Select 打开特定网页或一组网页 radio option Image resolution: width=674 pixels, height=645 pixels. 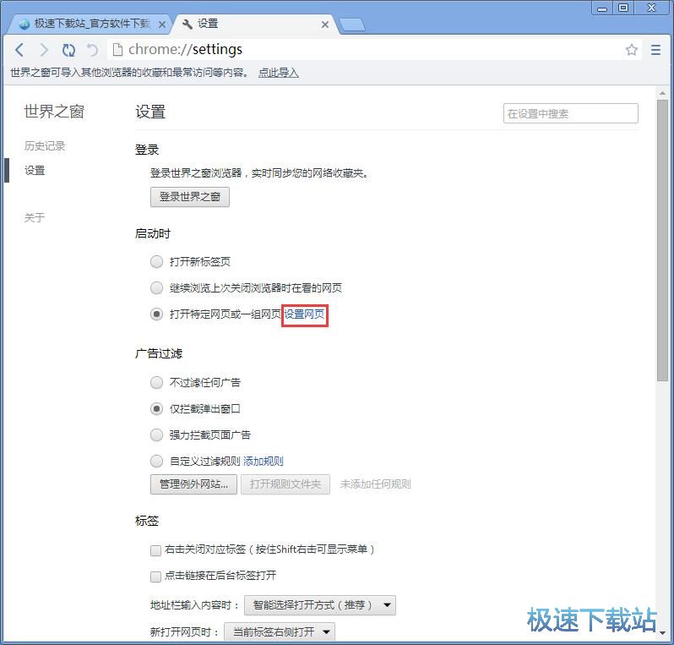click(x=156, y=314)
